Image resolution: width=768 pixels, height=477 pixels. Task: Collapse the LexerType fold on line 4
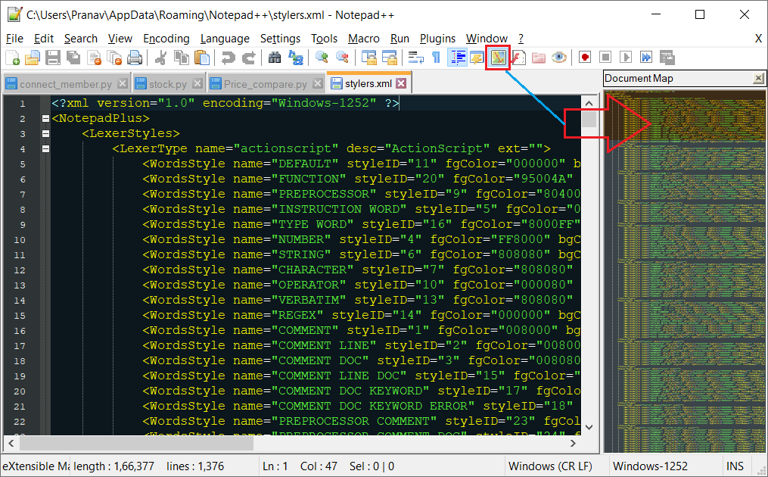point(45,148)
